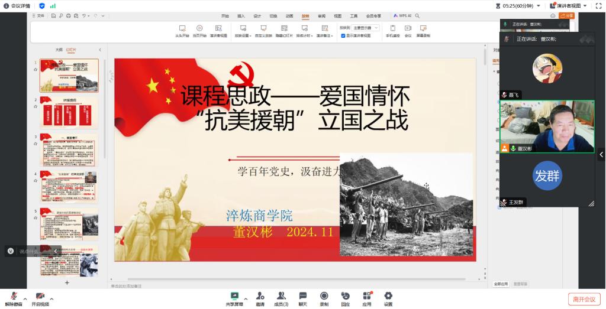Click 屏幕录制 screen recording

point(423,31)
